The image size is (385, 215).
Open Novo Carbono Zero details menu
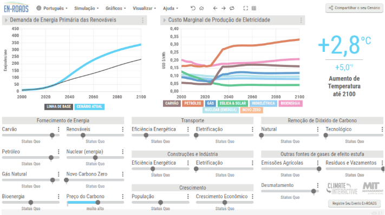pos(123,174)
